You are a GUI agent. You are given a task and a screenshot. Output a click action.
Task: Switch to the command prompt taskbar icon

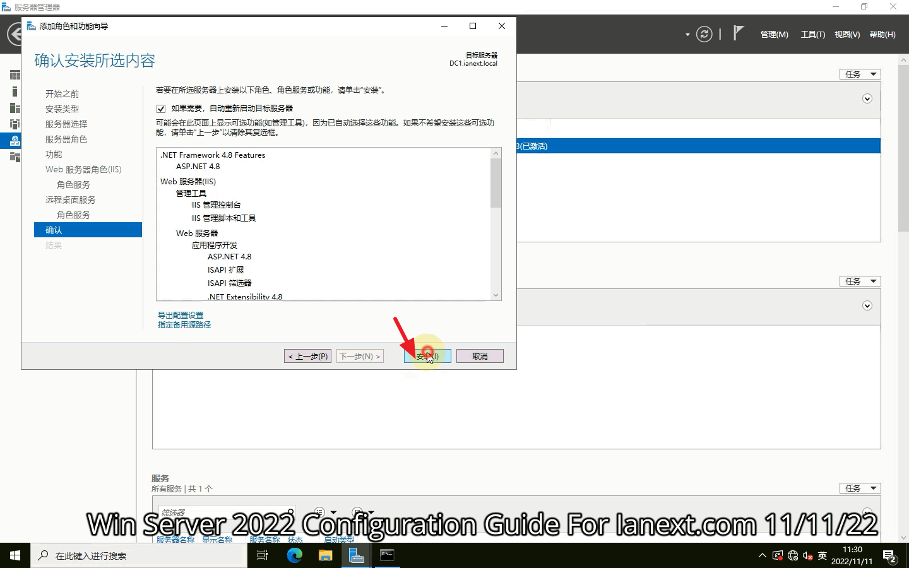coord(387,555)
